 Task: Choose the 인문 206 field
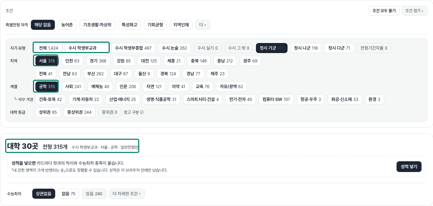coord(128,86)
